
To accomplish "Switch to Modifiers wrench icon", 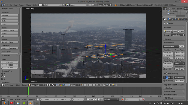I will point(185,19).
